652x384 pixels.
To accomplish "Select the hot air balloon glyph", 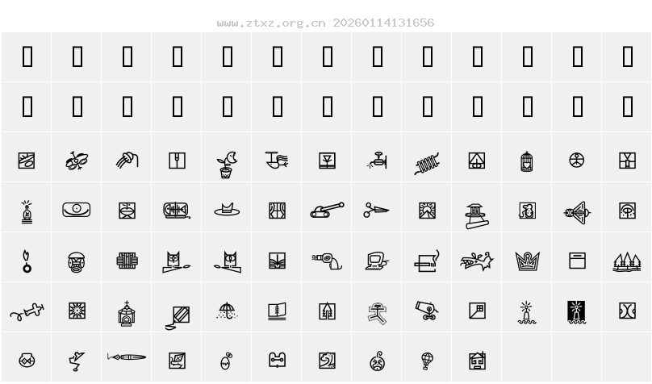I will point(427,361).
